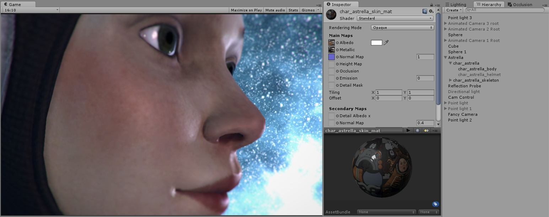
Task: Expand Animated Camera 1 Root
Action: [446, 40]
